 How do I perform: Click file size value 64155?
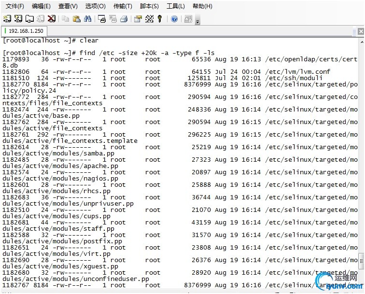(201, 72)
